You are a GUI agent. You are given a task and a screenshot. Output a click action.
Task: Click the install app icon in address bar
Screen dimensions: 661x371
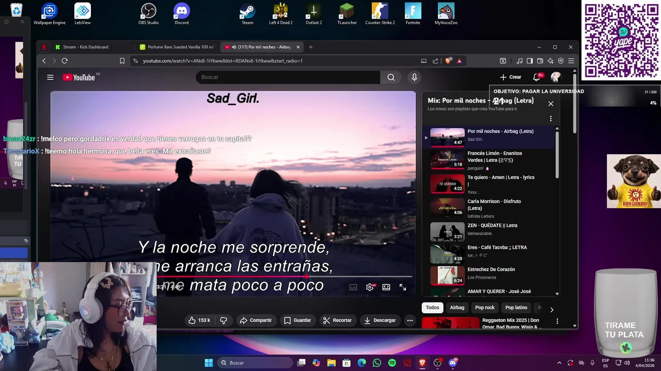point(424,61)
